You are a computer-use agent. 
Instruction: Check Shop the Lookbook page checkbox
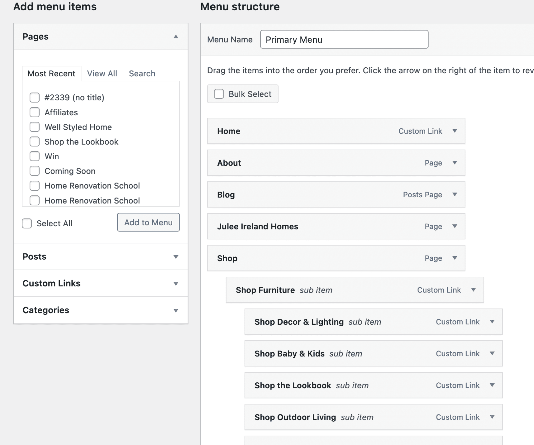pos(35,141)
